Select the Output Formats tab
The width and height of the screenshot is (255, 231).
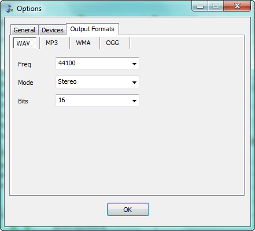93,29
